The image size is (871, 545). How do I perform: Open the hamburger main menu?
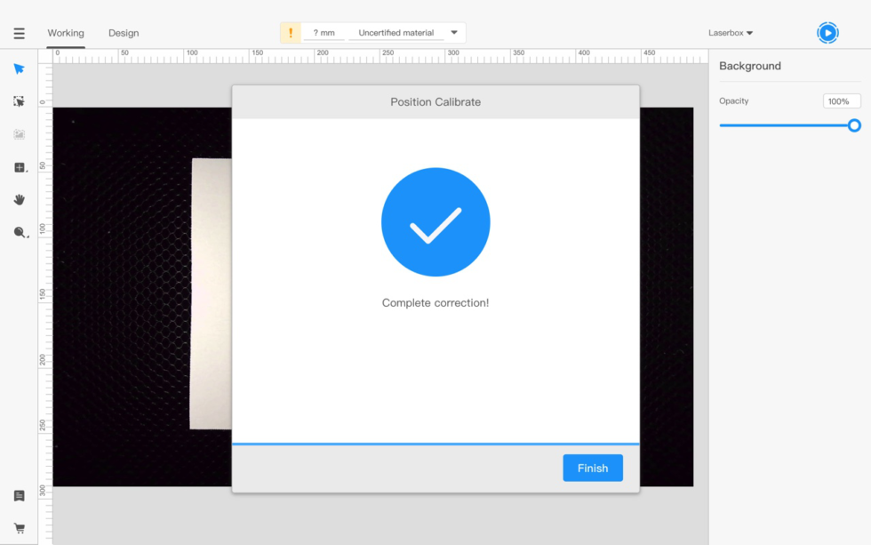[19, 34]
